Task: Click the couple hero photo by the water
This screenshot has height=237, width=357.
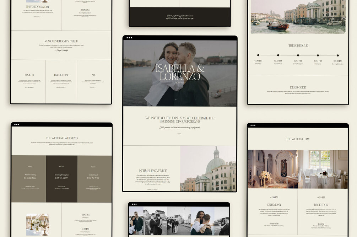Action: click(180, 73)
